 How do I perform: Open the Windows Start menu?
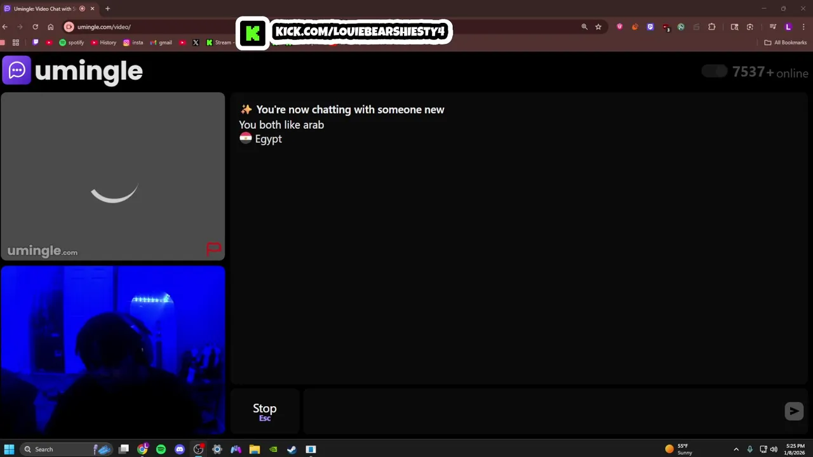click(x=9, y=449)
